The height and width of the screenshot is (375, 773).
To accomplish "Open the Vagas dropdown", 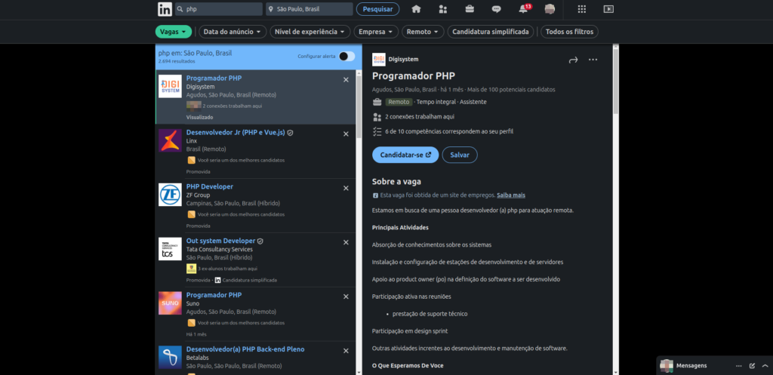I will [x=173, y=32].
